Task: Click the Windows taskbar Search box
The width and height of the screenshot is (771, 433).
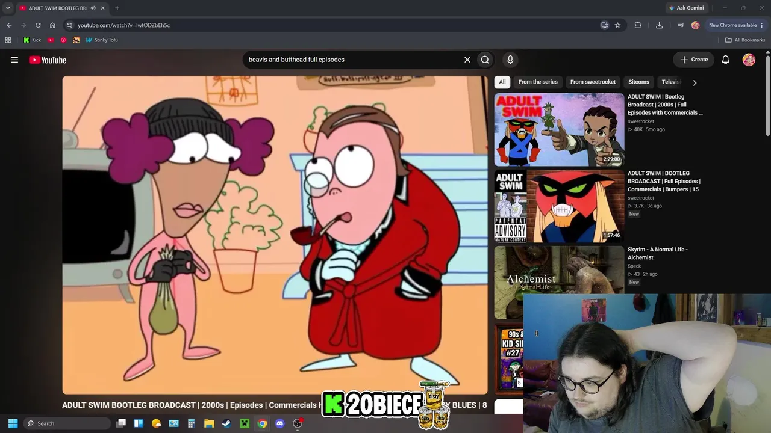Action: pos(68,423)
